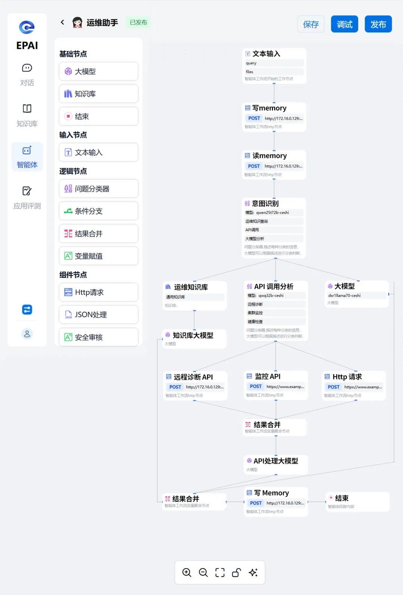The height and width of the screenshot is (595, 403).
Task: Open the user profile avatar icon
Action: point(27,334)
